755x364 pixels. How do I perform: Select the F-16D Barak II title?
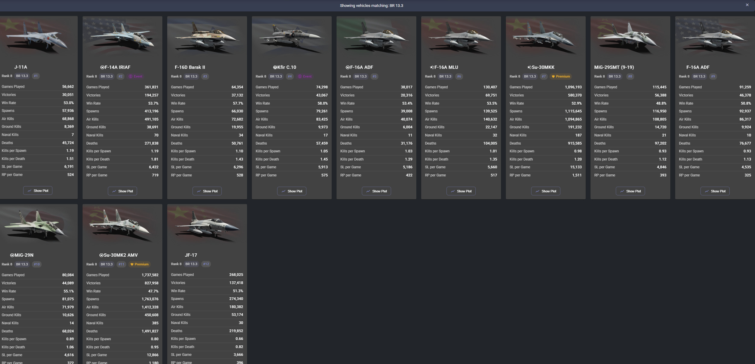point(190,67)
